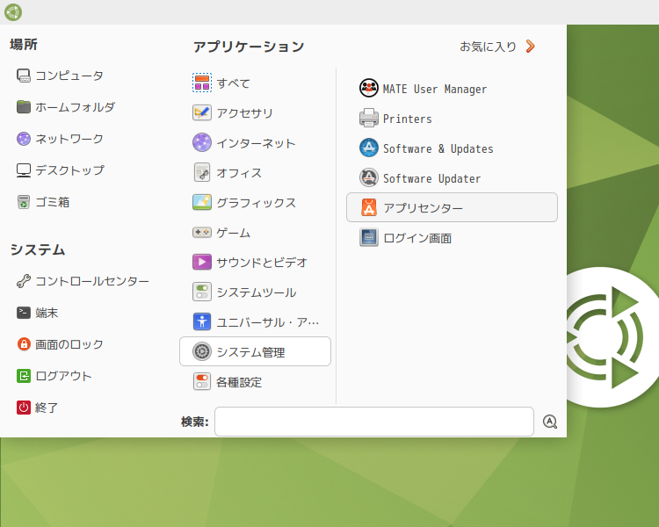This screenshot has height=527, width=659.
Task: Click 画面のロック label text
Action: point(69,344)
